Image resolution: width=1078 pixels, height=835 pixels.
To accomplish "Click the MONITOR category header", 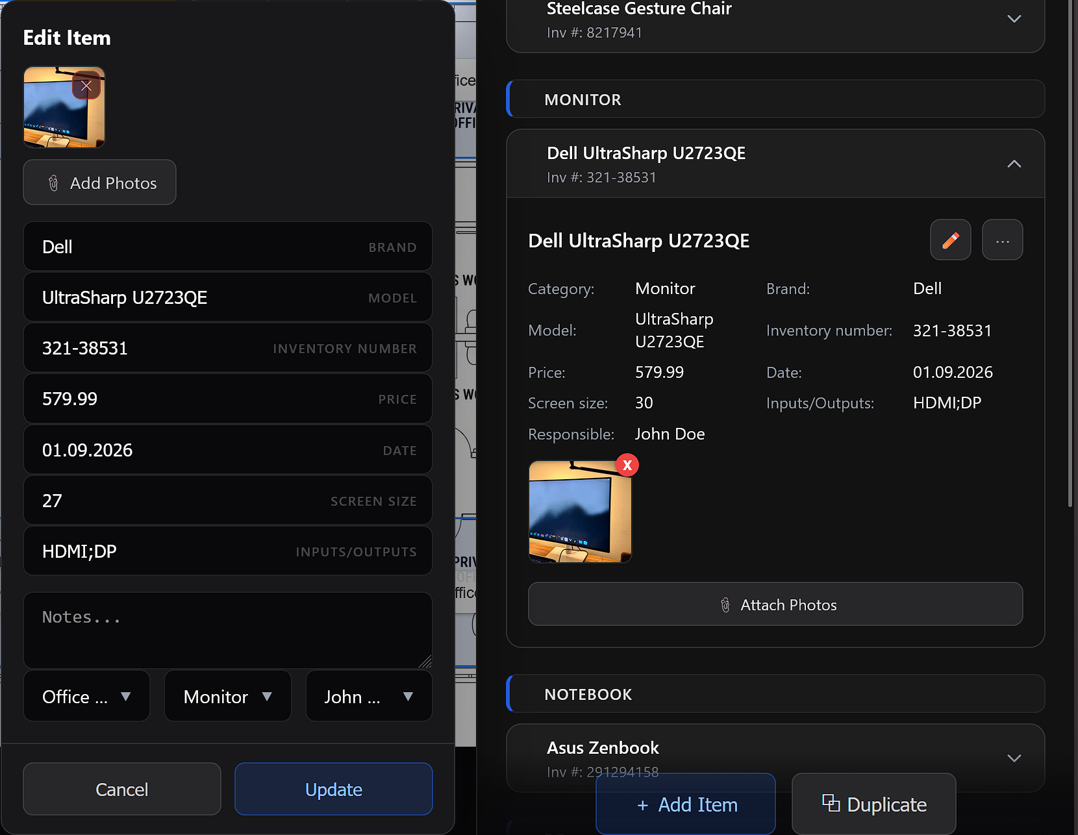I will tap(775, 99).
